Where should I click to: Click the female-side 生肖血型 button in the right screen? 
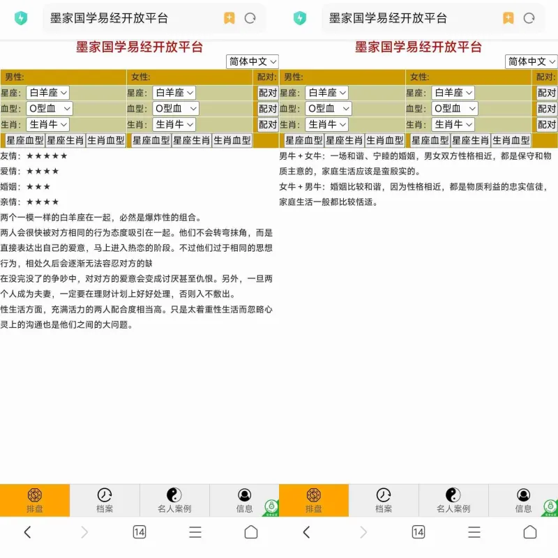(x=511, y=140)
